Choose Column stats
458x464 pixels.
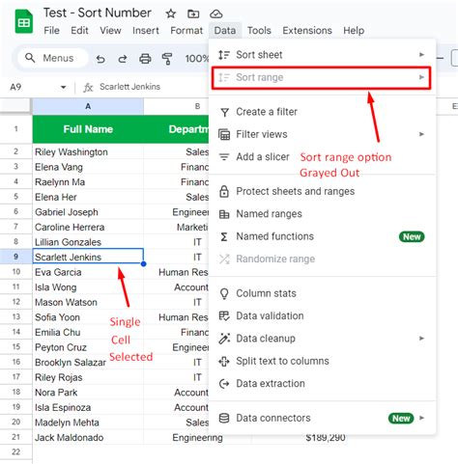click(323, 293)
